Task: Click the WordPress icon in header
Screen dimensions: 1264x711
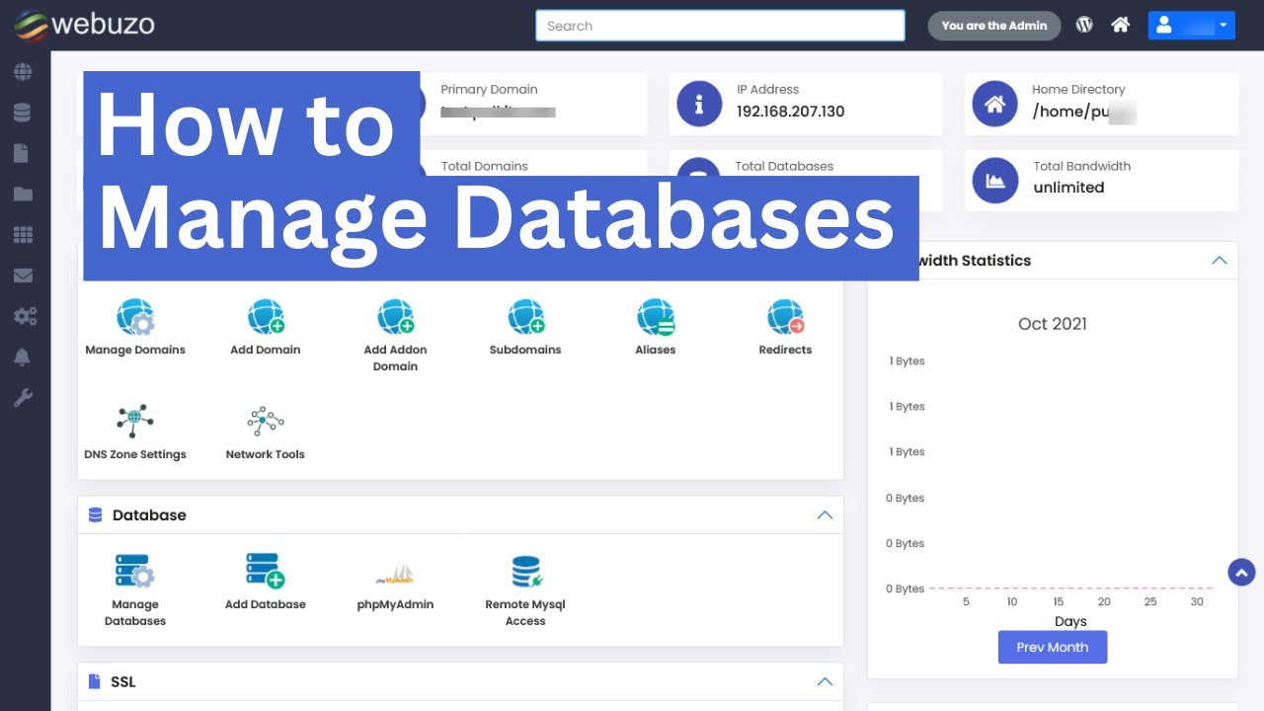Action: pos(1084,25)
